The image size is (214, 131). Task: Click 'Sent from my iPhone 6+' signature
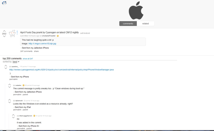coord(29,126)
